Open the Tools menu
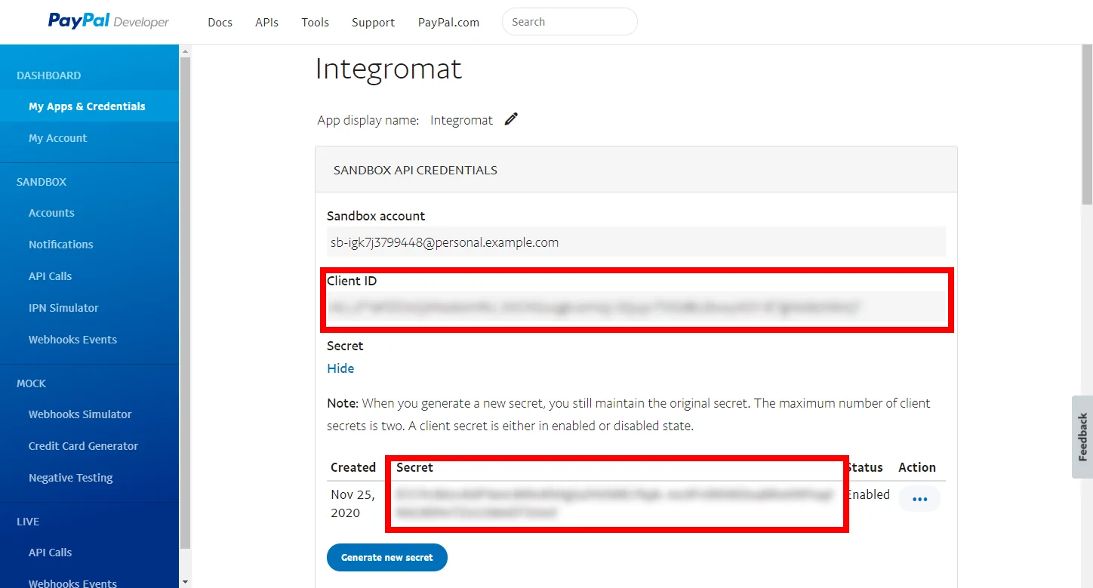This screenshot has width=1093, height=588. pyautogui.click(x=315, y=22)
